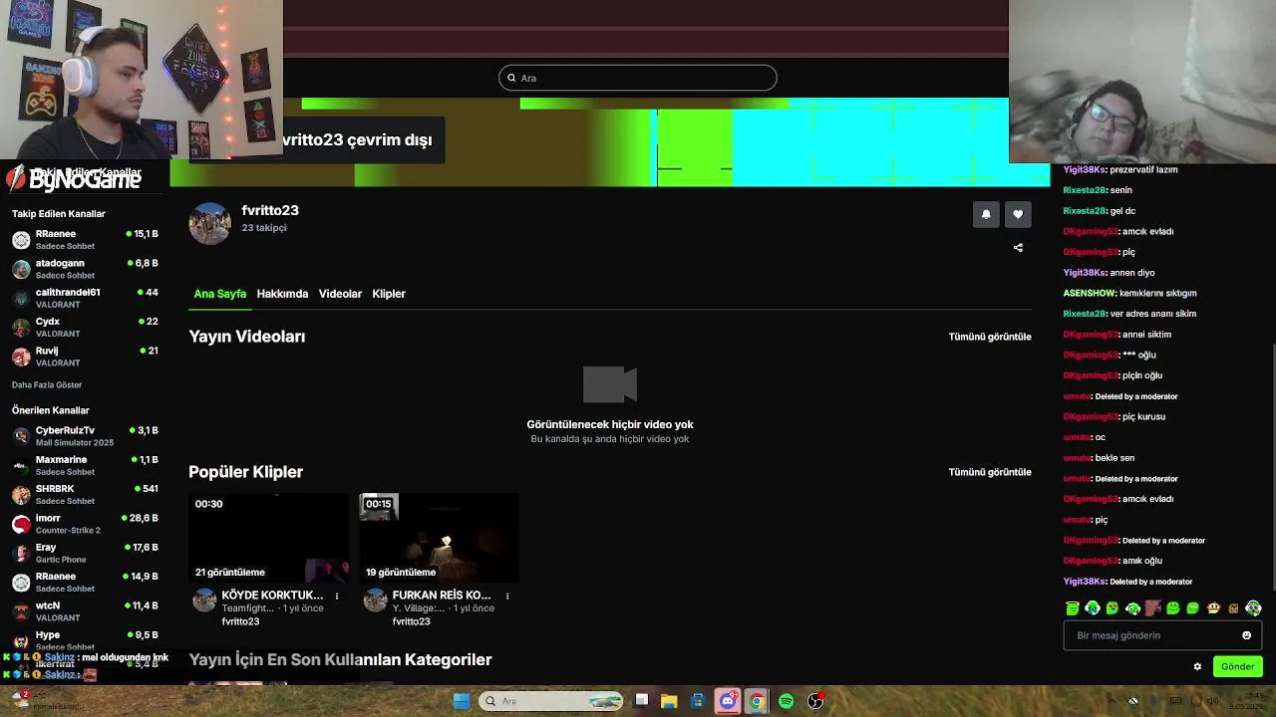Open options menu for KÖYDE KORKTUK clip
The width and height of the screenshot is (1276, 717).
(x=337, y=597)
